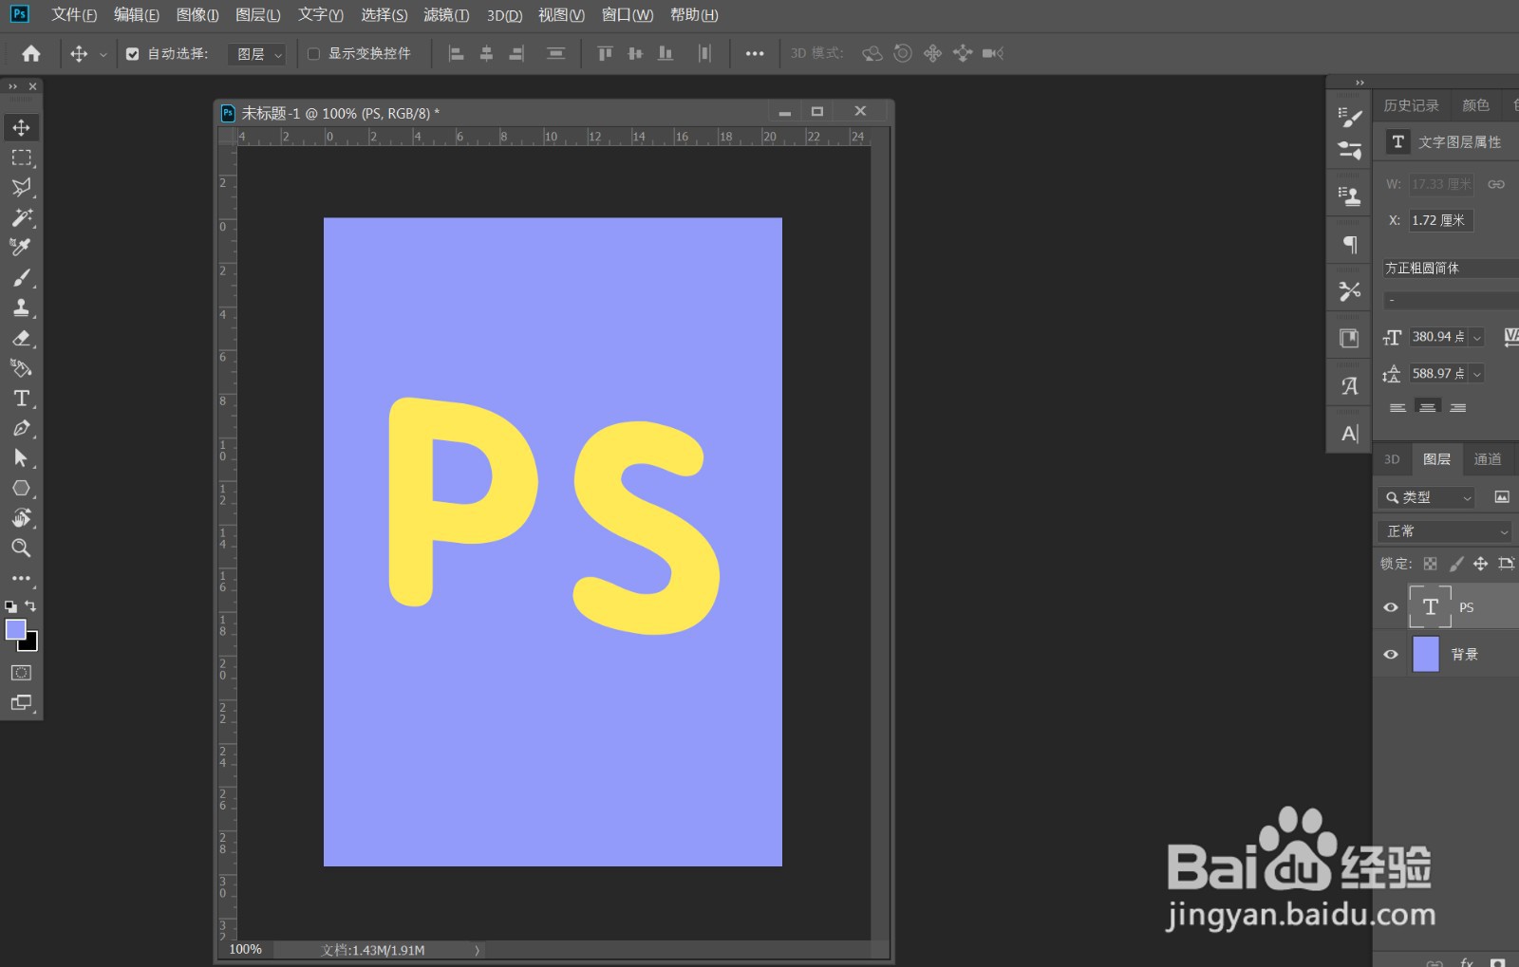Click the zoom percentage field in status bar
Screen dimensions: 1519x967
coord(246,950)
